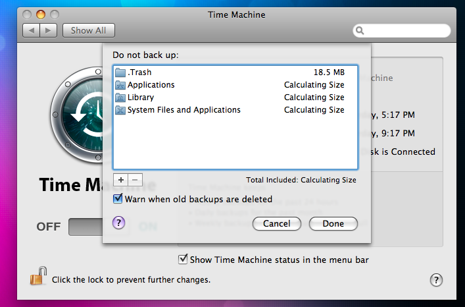This screenshot has height=307, width=465.
Task: Click the Applications folder icon
Action: [x=120, y=85]
